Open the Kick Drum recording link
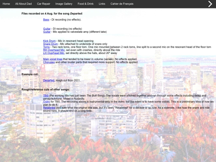Viewport: 216px width, 162px height. click(49, 41)
